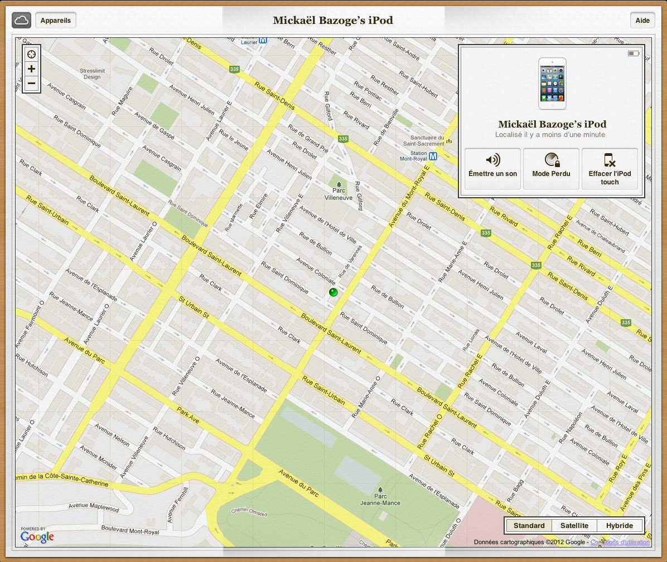Click the Rue Pontiac street label
Viewport: 667px width, 562px height.
tap(368, 91)
